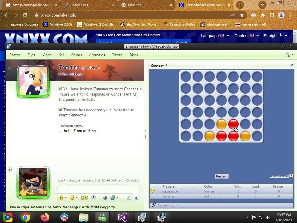Image resolution: width=297 pixels, height=223 pixels.
Task: Expand the dropdown arrow beside the show menu icon
Action: 292,55
